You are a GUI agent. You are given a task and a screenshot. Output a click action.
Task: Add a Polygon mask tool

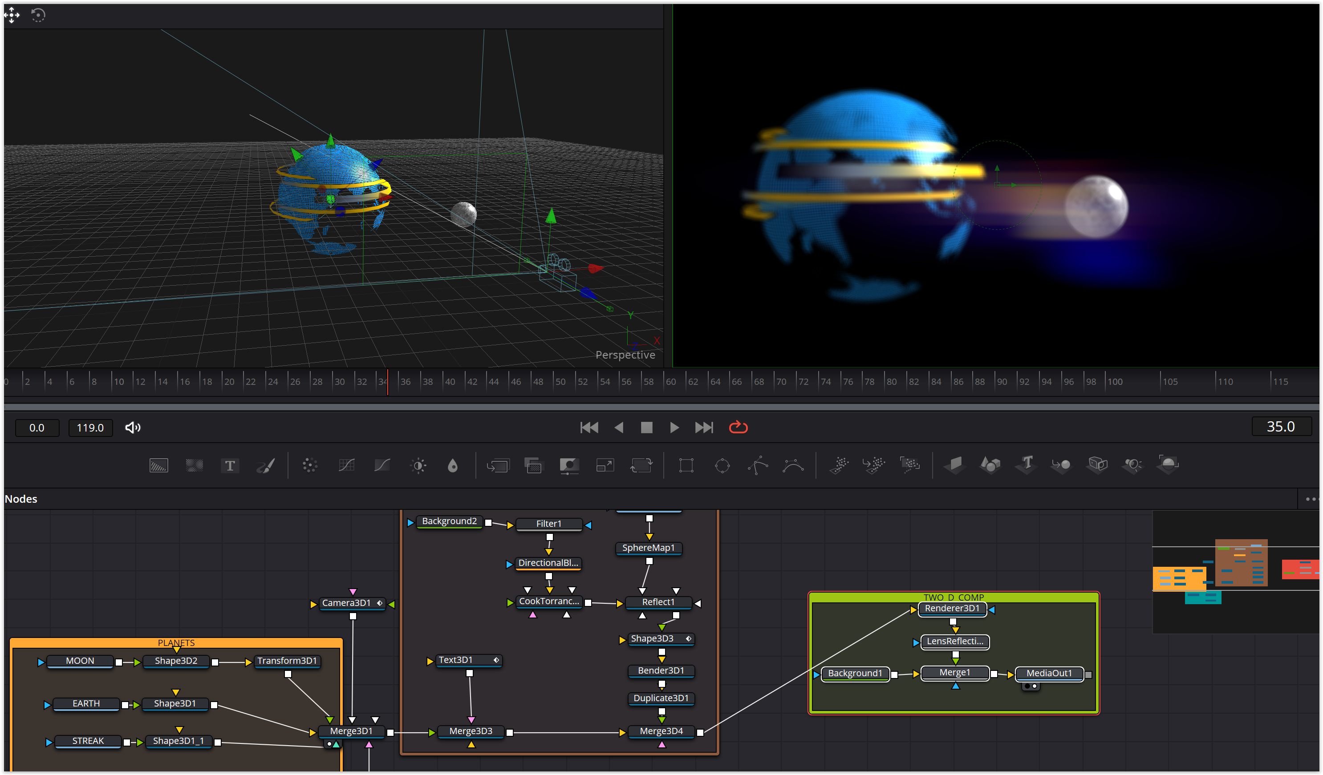pos(758,465)
